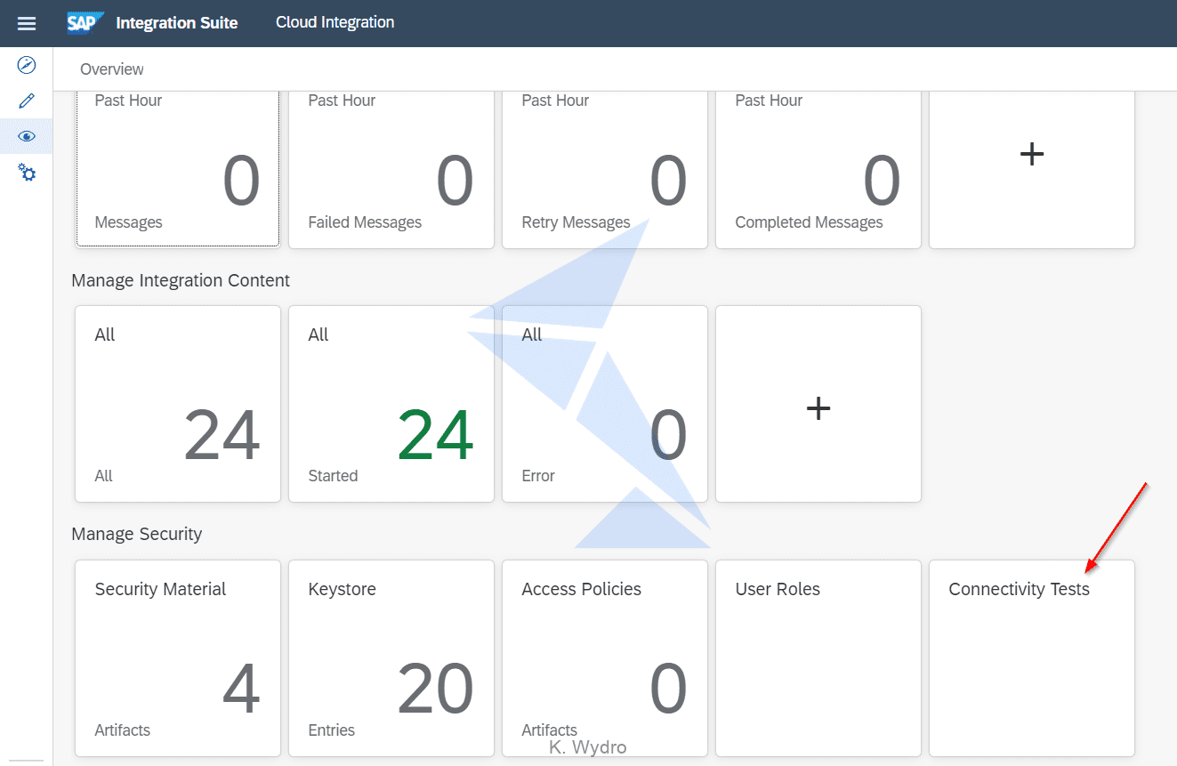Open the All integration content tile
This screenshot has width=1177, height=766.
(178, 404)
